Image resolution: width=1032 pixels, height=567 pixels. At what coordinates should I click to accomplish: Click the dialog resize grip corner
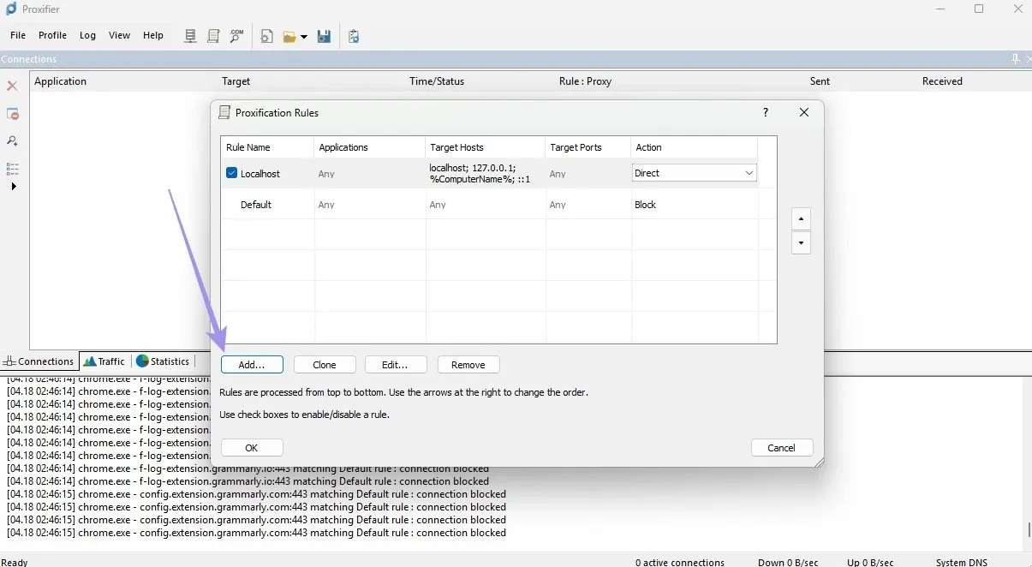point(819,463)
